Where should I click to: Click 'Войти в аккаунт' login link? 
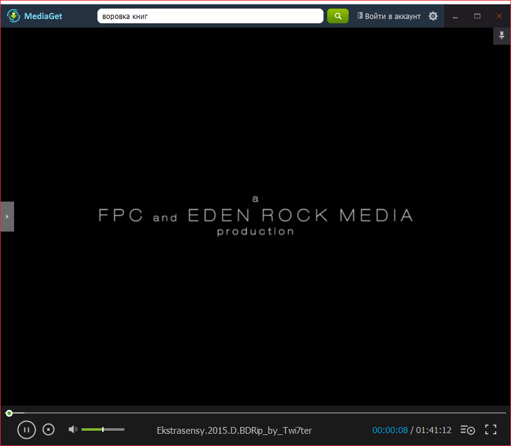(x=389, y=16)
